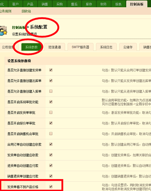This screenshot has height=191, width=151.
Task: Open the 财务 top menu
Action: point(104,4)
